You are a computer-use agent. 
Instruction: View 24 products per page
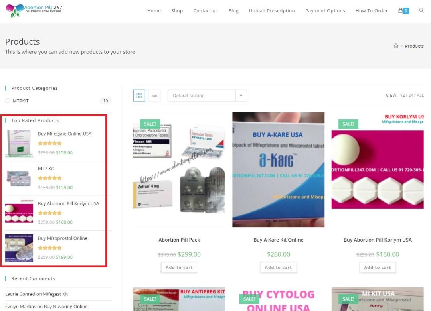pos(411,95)
